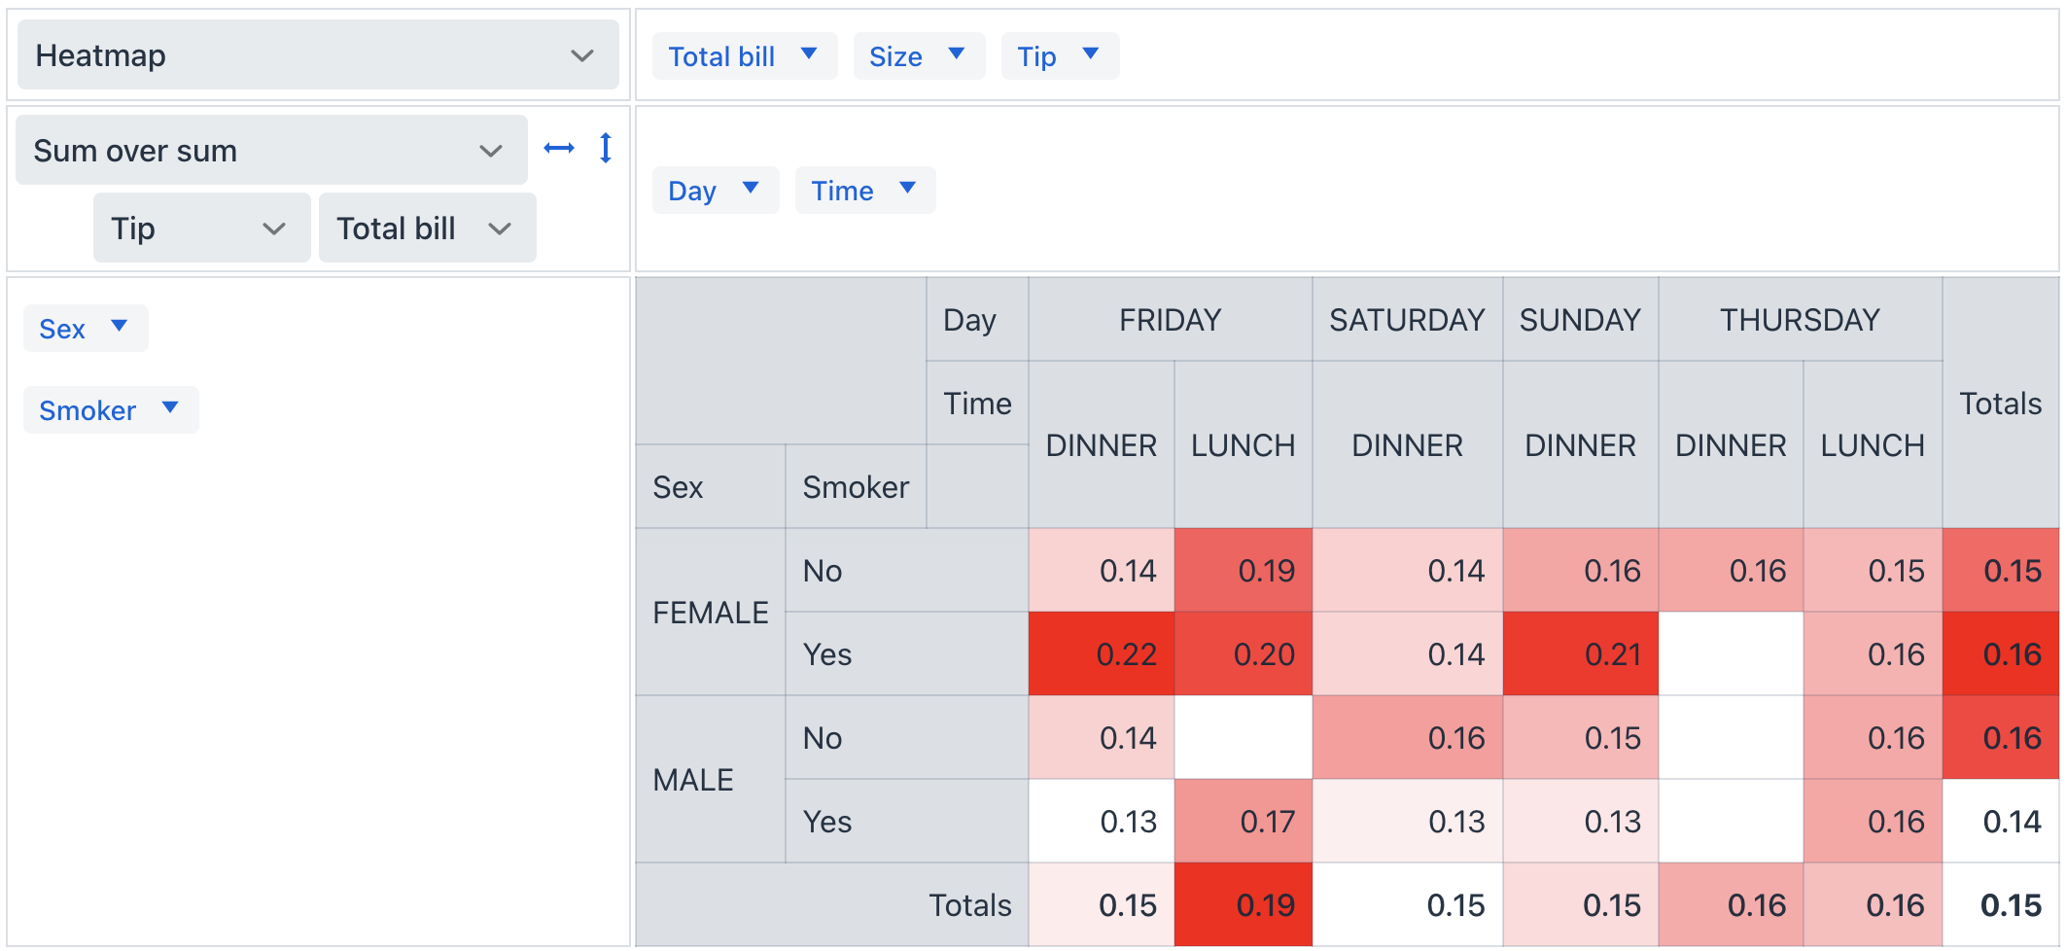Open the Heatmap renderer dropdown
The width and height of the screenshot is (2067, 951).
tap(318, 55)
